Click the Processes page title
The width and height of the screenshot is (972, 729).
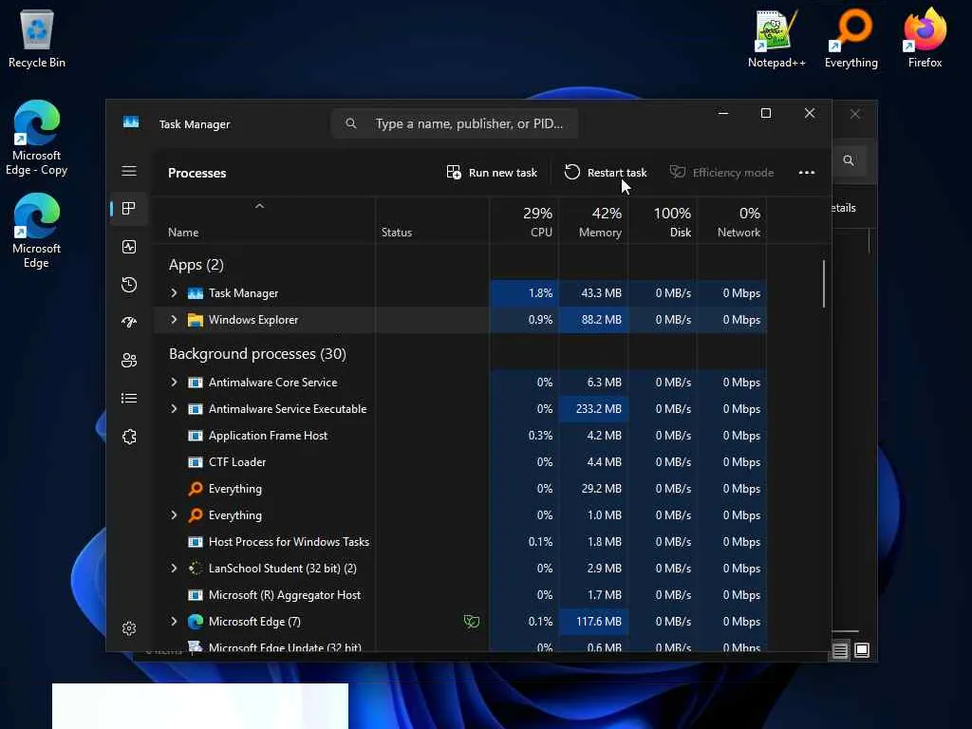197,173
